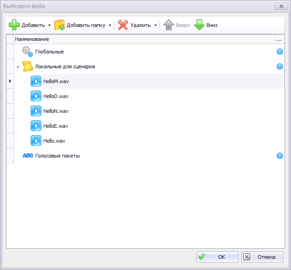Screen dimensions: 291x270
Task: Confirm with the OK button
Action: point(217,257)
